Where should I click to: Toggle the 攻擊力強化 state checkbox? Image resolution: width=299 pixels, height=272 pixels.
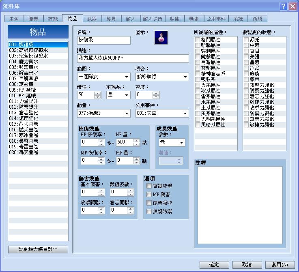tap(246, 85)
